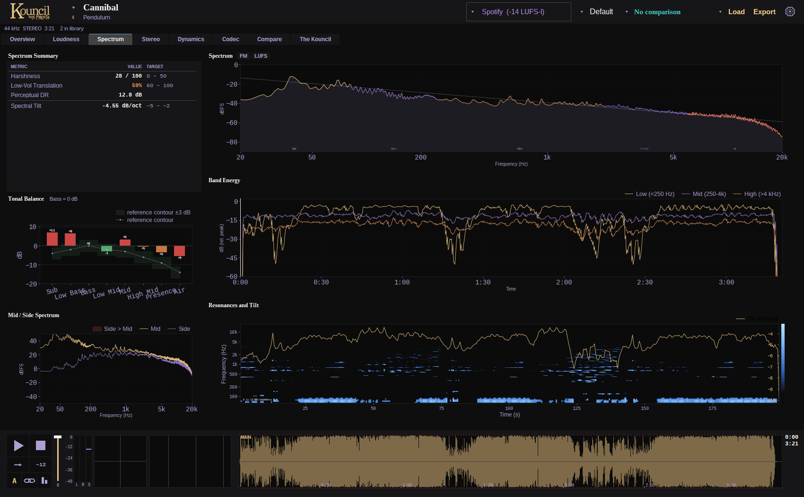Open the Spotify (-14 LUFS-I) target dropdown
The height and width of the screenshot is (497, 804).
click(x=518, y=12)
